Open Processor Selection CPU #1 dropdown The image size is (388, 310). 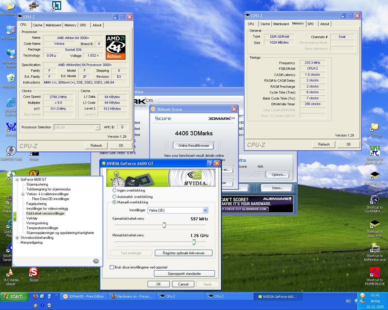(x=77, y=127)
